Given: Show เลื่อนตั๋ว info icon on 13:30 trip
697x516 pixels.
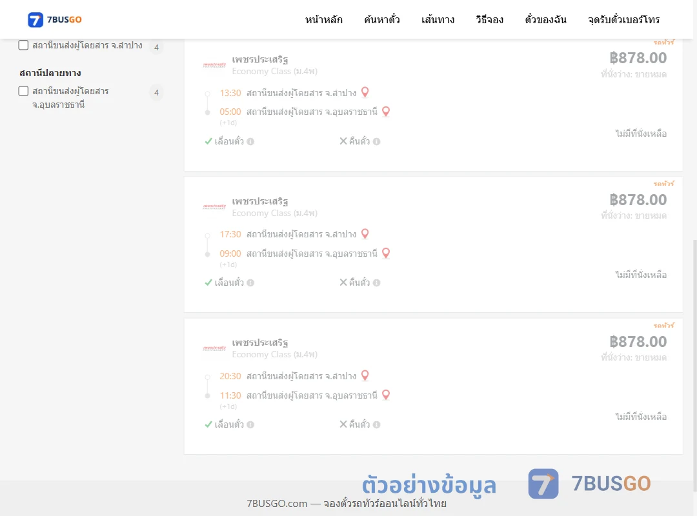Looking at the screenshot, I should tap(250, 141).
